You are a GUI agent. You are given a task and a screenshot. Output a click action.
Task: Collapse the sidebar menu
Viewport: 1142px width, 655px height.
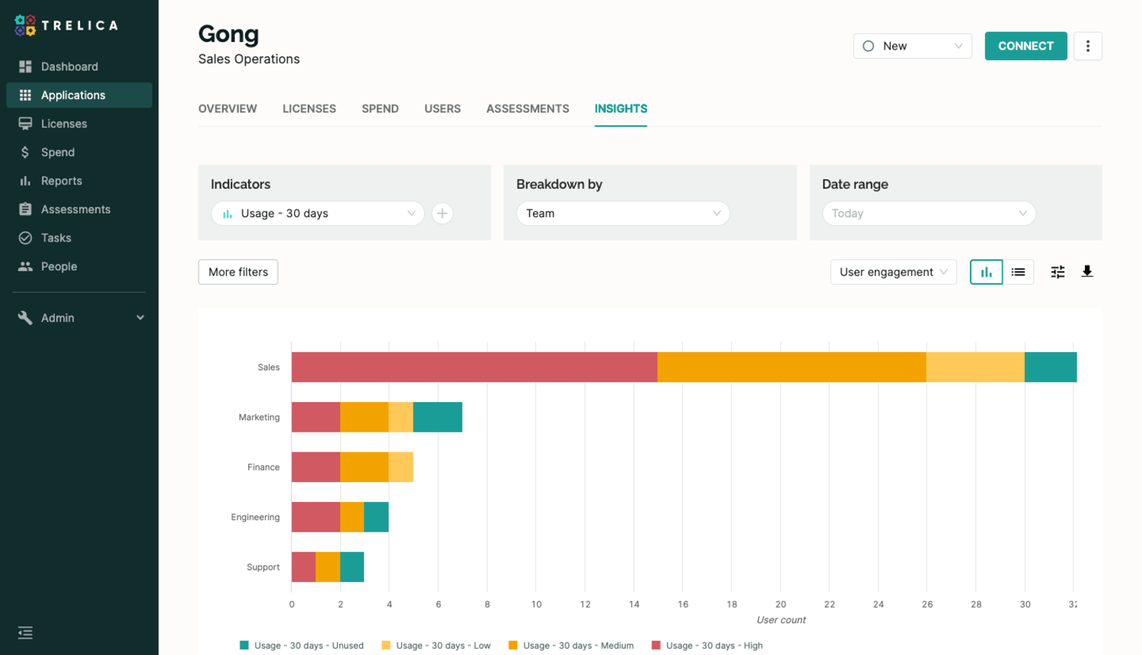(x=25, y=633)
